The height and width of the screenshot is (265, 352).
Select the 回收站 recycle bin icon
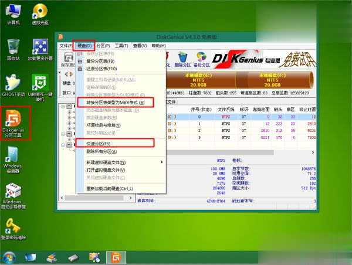point(13,50)
